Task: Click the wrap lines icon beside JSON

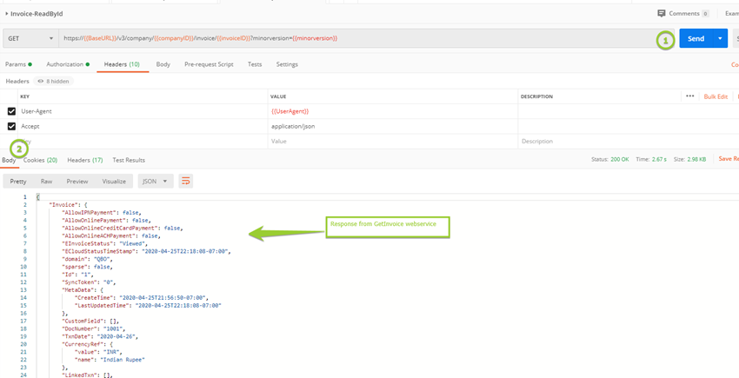Action: pyautogui.click(x=186, y=181)
